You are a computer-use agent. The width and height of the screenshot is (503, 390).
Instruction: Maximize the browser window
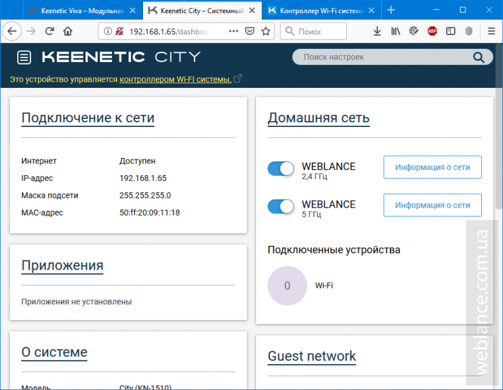(x=463, y=11)
